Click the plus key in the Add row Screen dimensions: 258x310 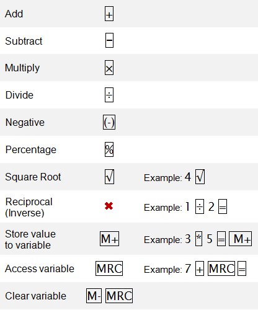(109, 14)
